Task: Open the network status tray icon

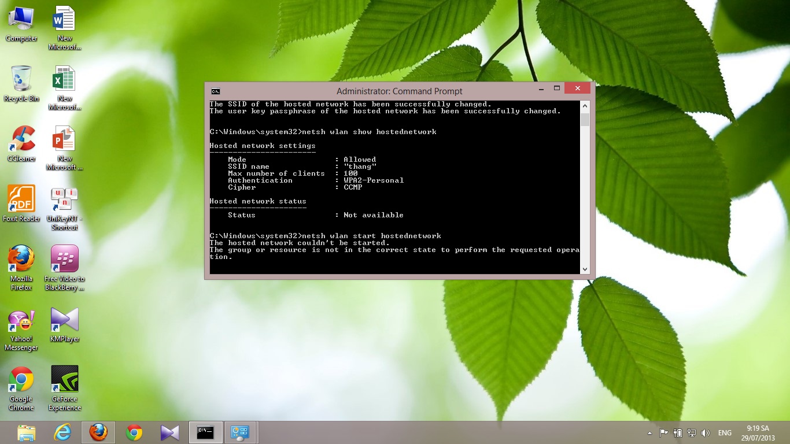Action: pos(692,433)
